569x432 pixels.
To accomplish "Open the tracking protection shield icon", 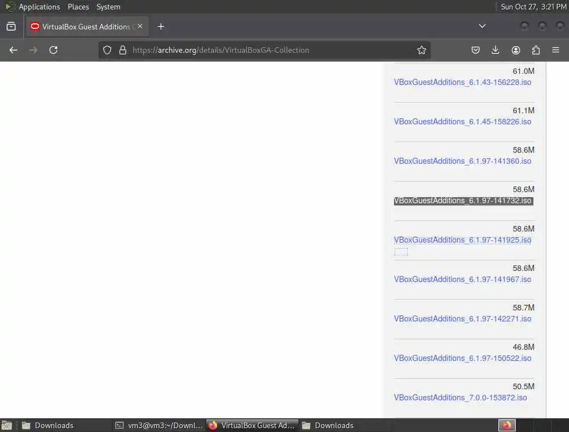I will [x=107, y=50].
